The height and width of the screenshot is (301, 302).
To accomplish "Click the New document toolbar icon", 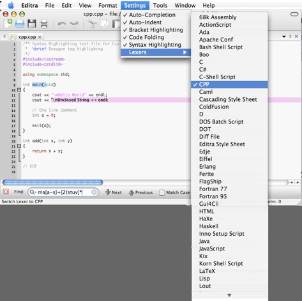I will click(x=8, y=24).
